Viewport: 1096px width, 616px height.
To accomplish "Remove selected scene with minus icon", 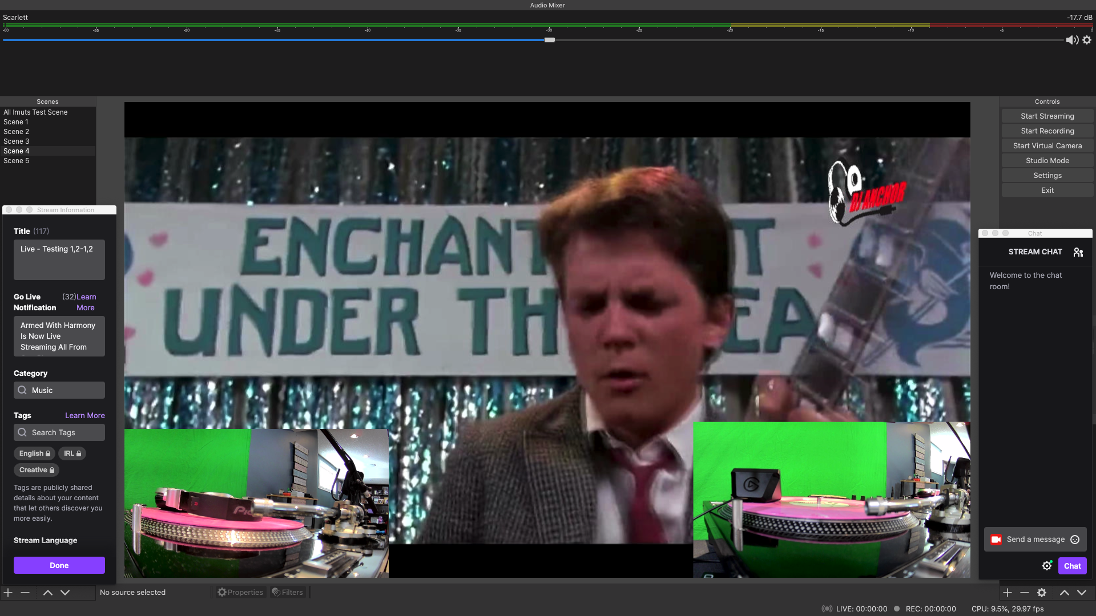I will coord(25,593).
